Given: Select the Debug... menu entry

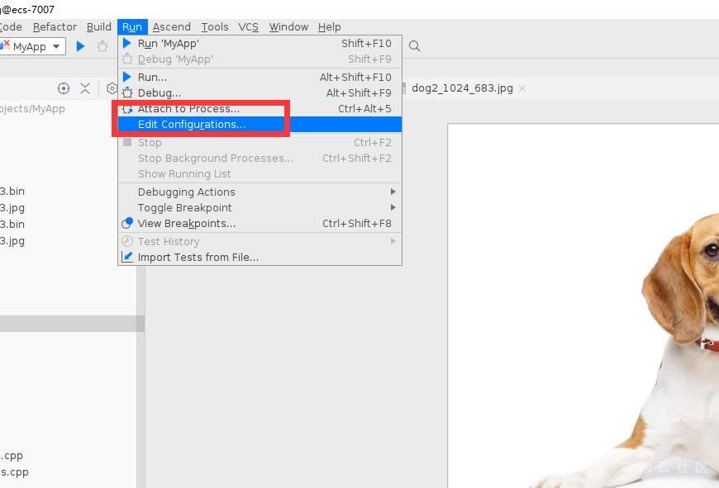Looking at the screenshot, I should coord(260,93).
